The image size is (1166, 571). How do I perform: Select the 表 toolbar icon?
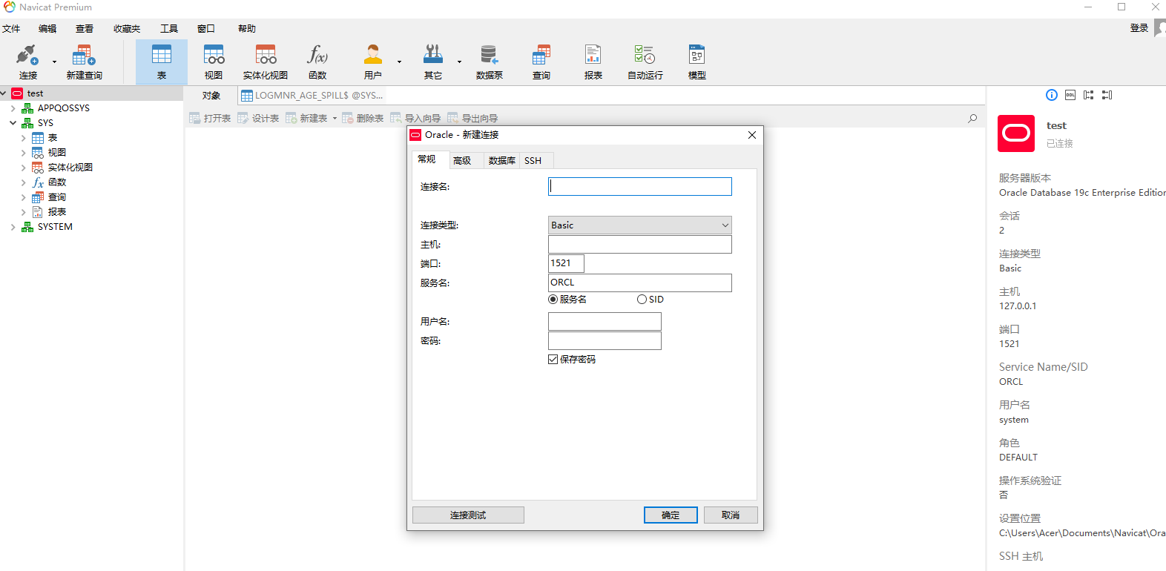pos(162,62)
